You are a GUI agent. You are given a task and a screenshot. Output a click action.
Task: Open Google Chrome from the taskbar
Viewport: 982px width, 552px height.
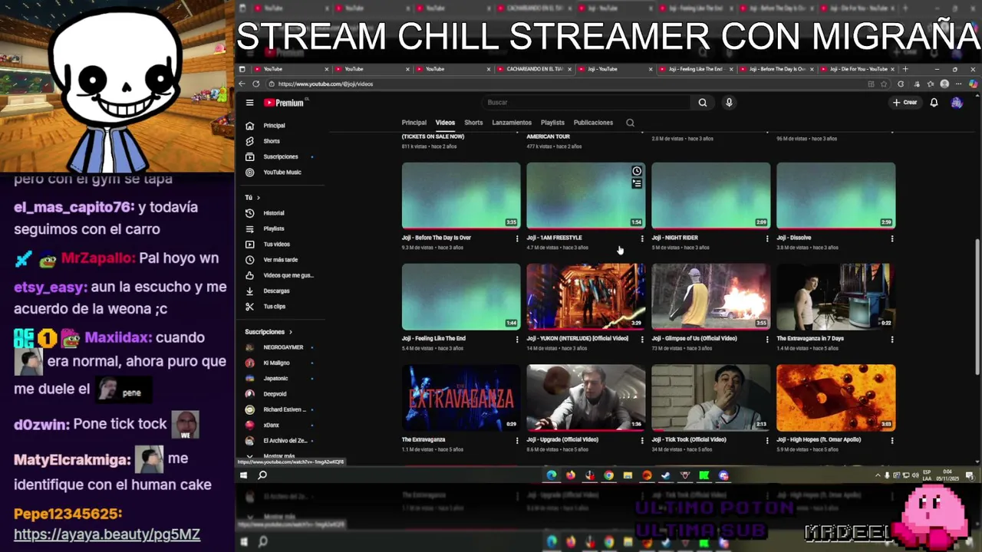click(608, 475)
